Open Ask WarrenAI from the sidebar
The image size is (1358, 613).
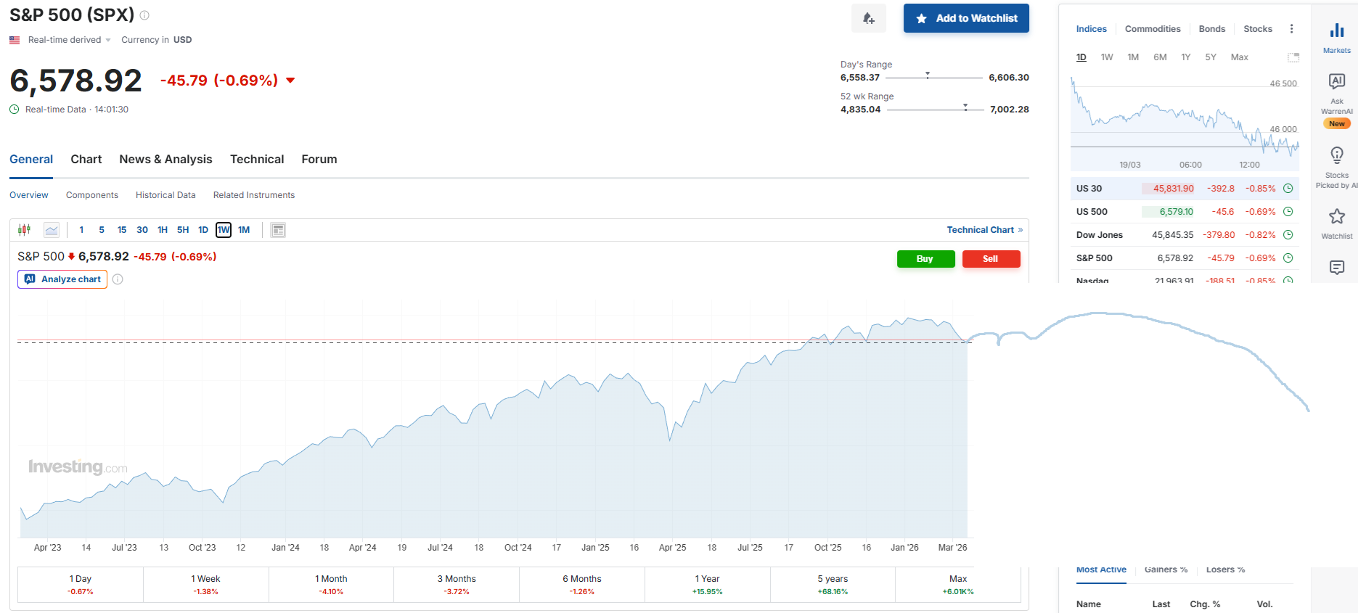(x=1337, y=100)
